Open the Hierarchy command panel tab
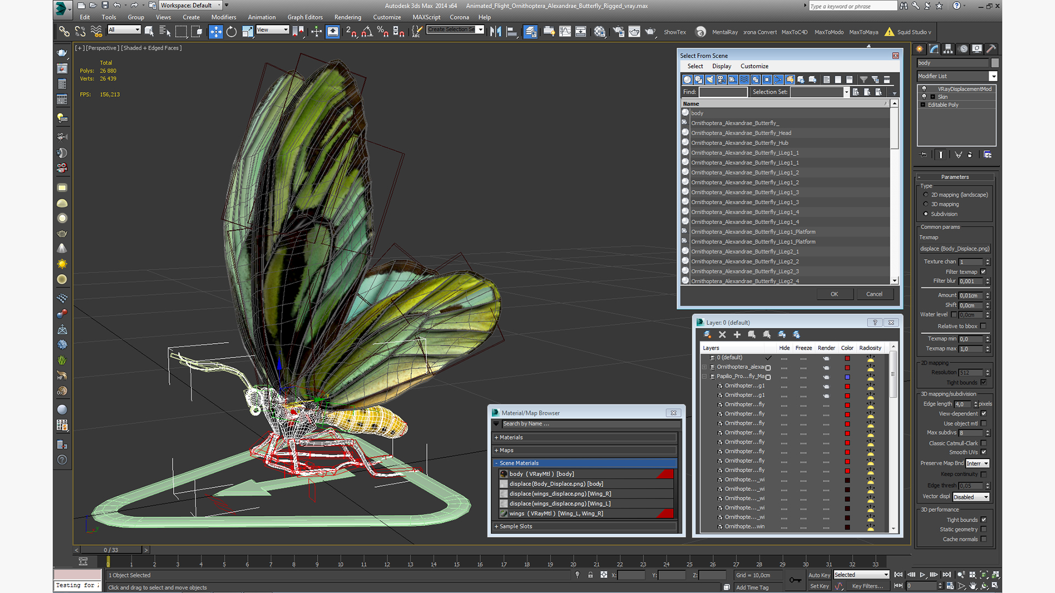 [x=948, y=49]
